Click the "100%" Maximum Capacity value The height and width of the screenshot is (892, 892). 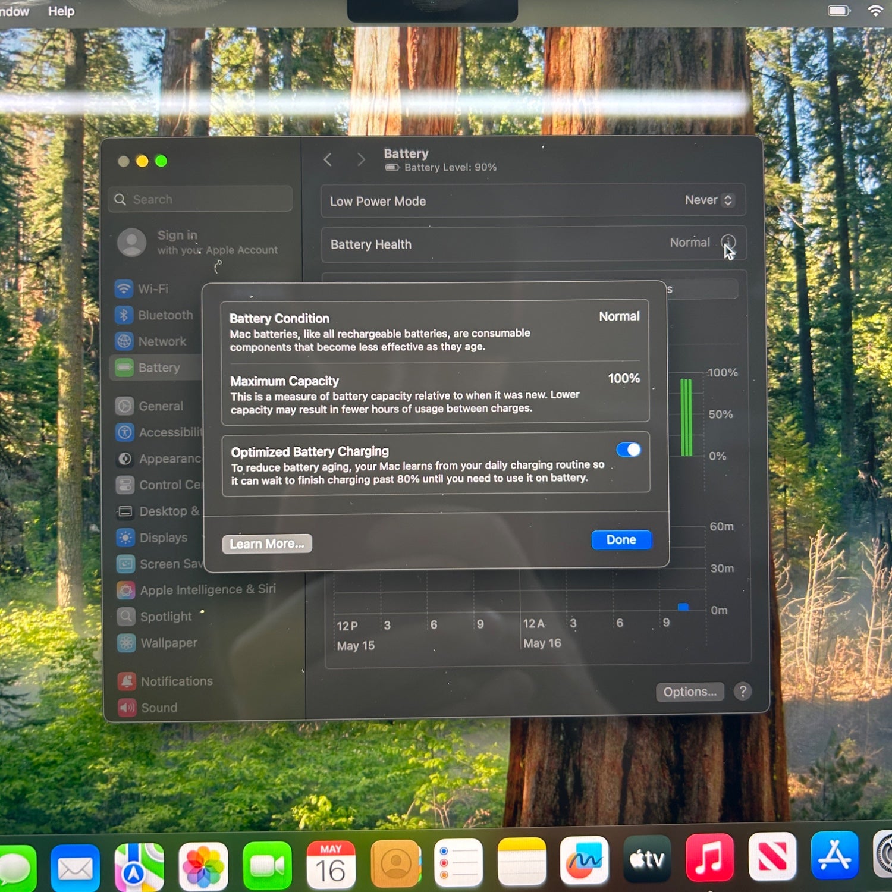[624, 378]
